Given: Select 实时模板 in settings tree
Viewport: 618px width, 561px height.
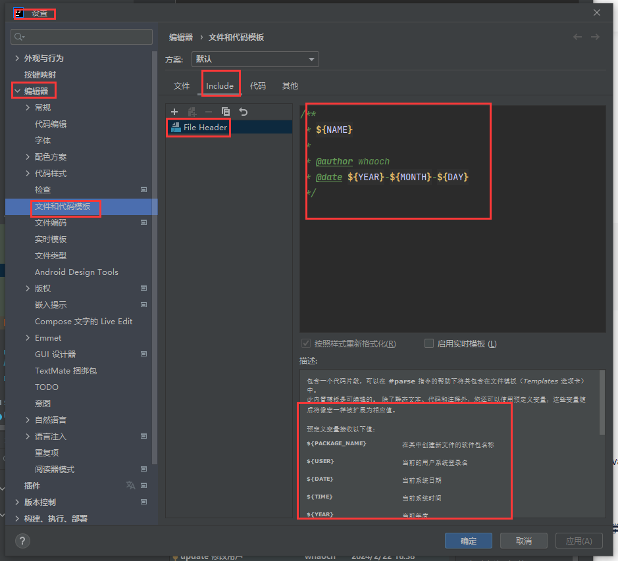Looking at the screenshot, I should pyautogui.click(x=51, y=239).
